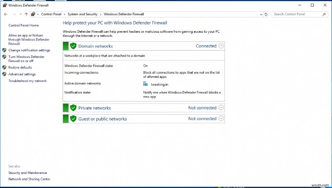Open Advanced settings

22,74
